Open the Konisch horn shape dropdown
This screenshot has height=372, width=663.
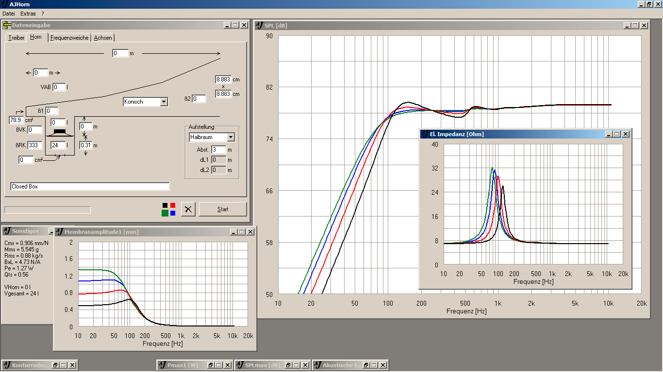point(164,102)
